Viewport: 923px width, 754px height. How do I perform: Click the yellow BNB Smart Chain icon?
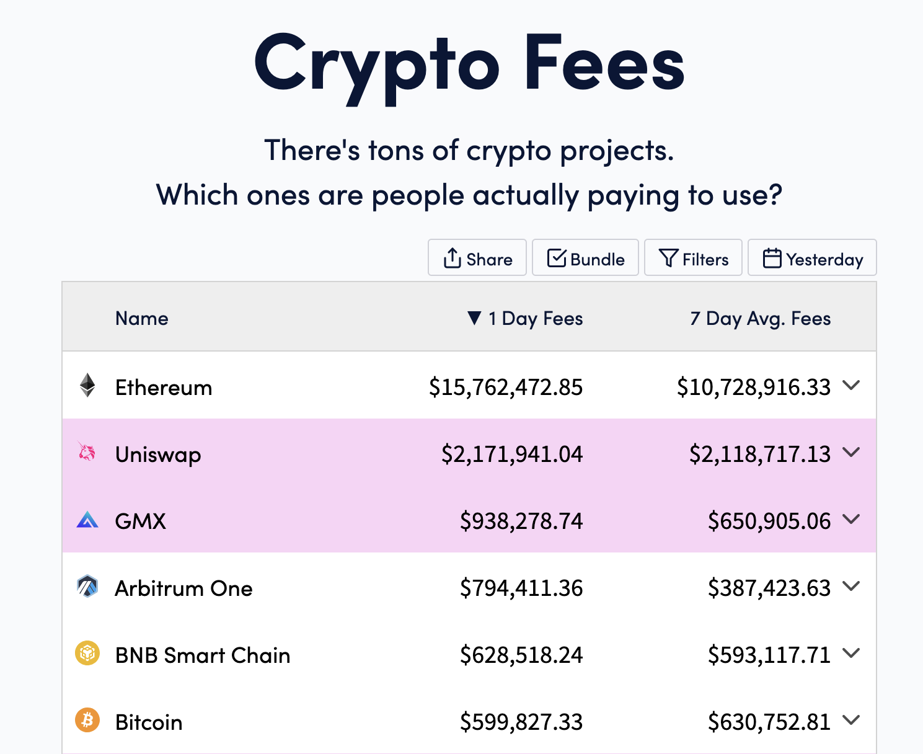pos(87,653)
